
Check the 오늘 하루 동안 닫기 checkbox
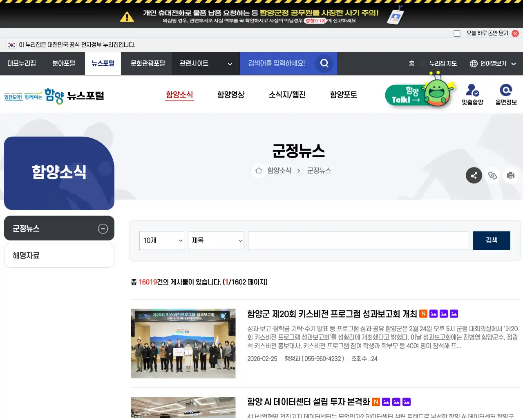tap(457, 33)
